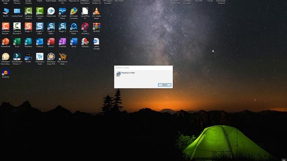The image size is (287, 161).
Task: Open My Software Deals shortcut
Action: click(62, 59)
